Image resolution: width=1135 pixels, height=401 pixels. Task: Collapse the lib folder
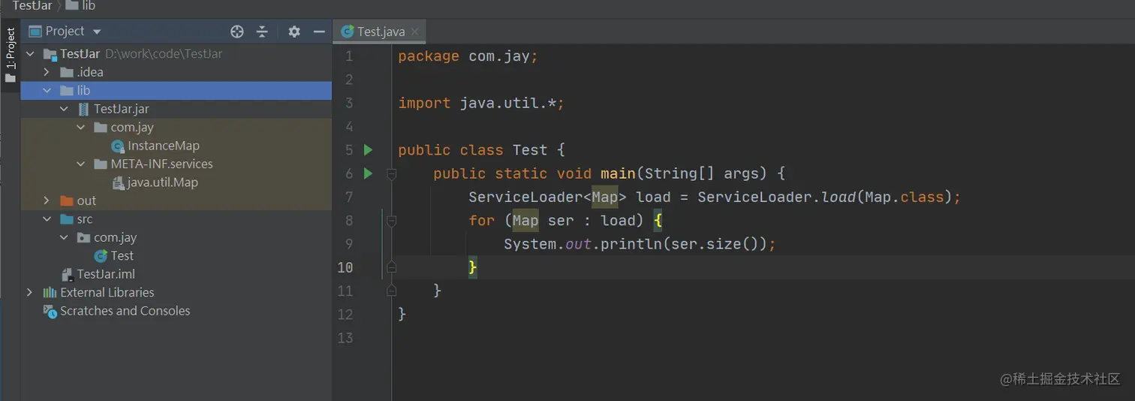click(47, 90)
